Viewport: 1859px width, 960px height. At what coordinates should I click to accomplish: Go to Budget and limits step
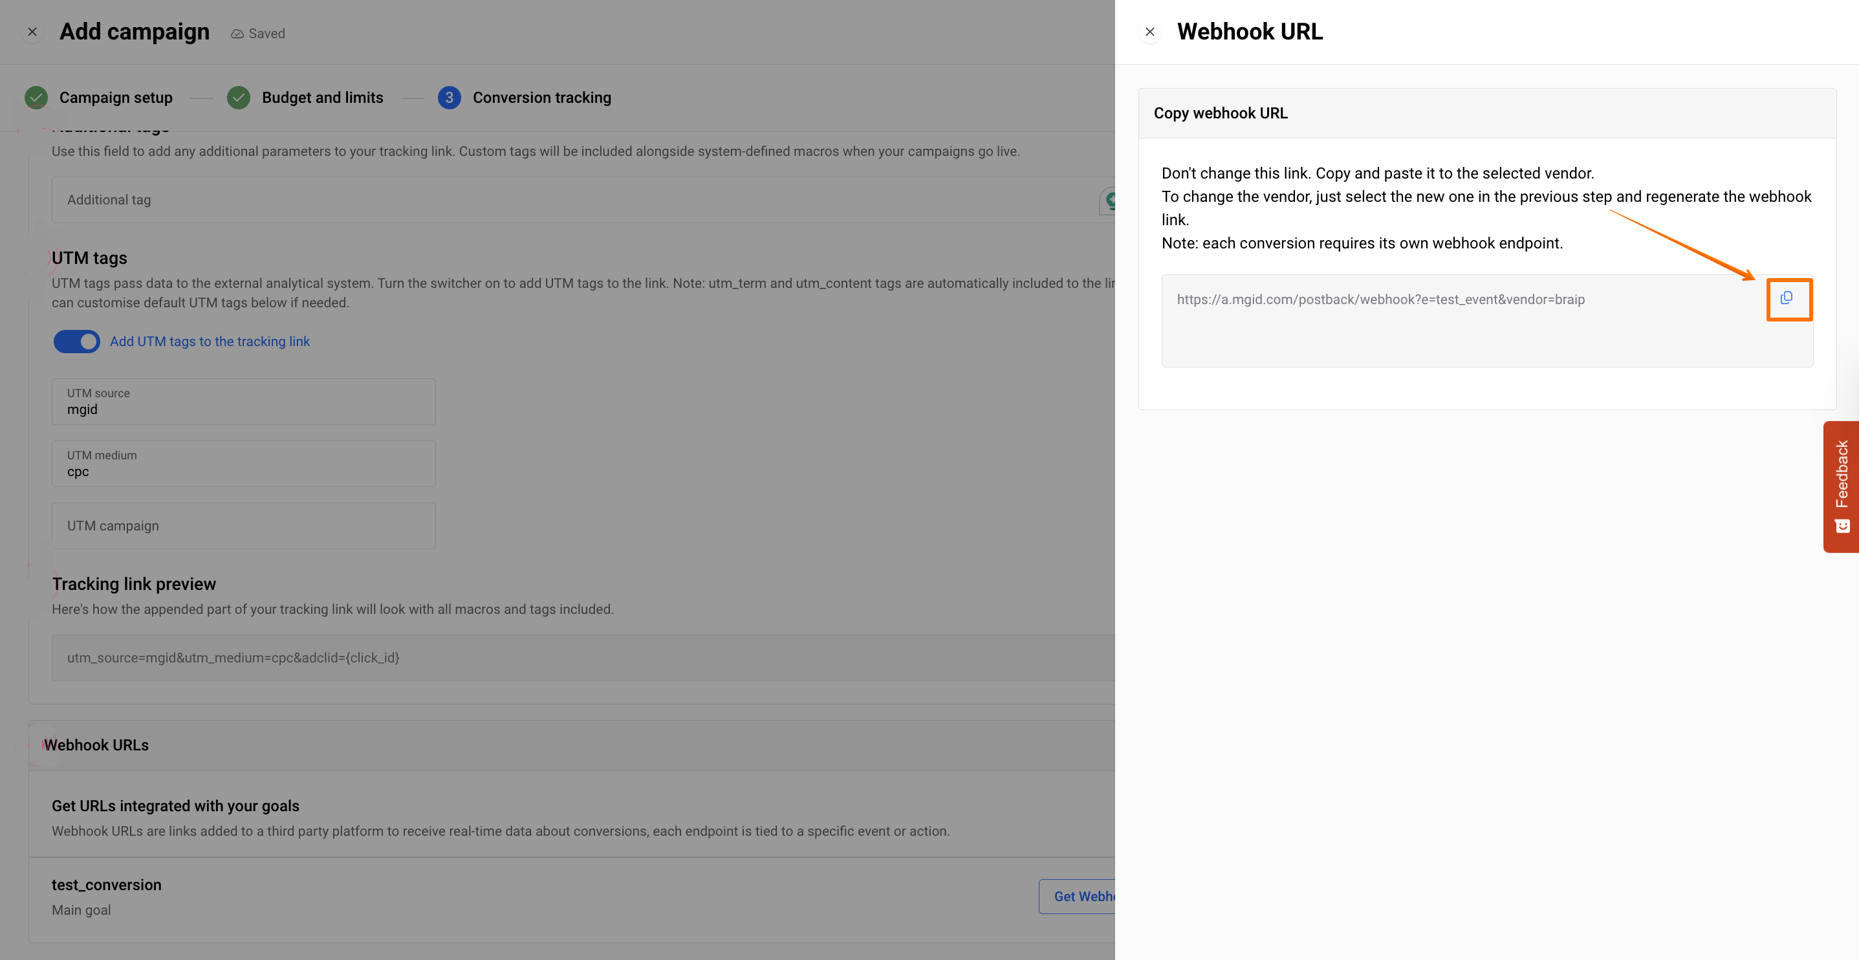[x=322, y=98]
